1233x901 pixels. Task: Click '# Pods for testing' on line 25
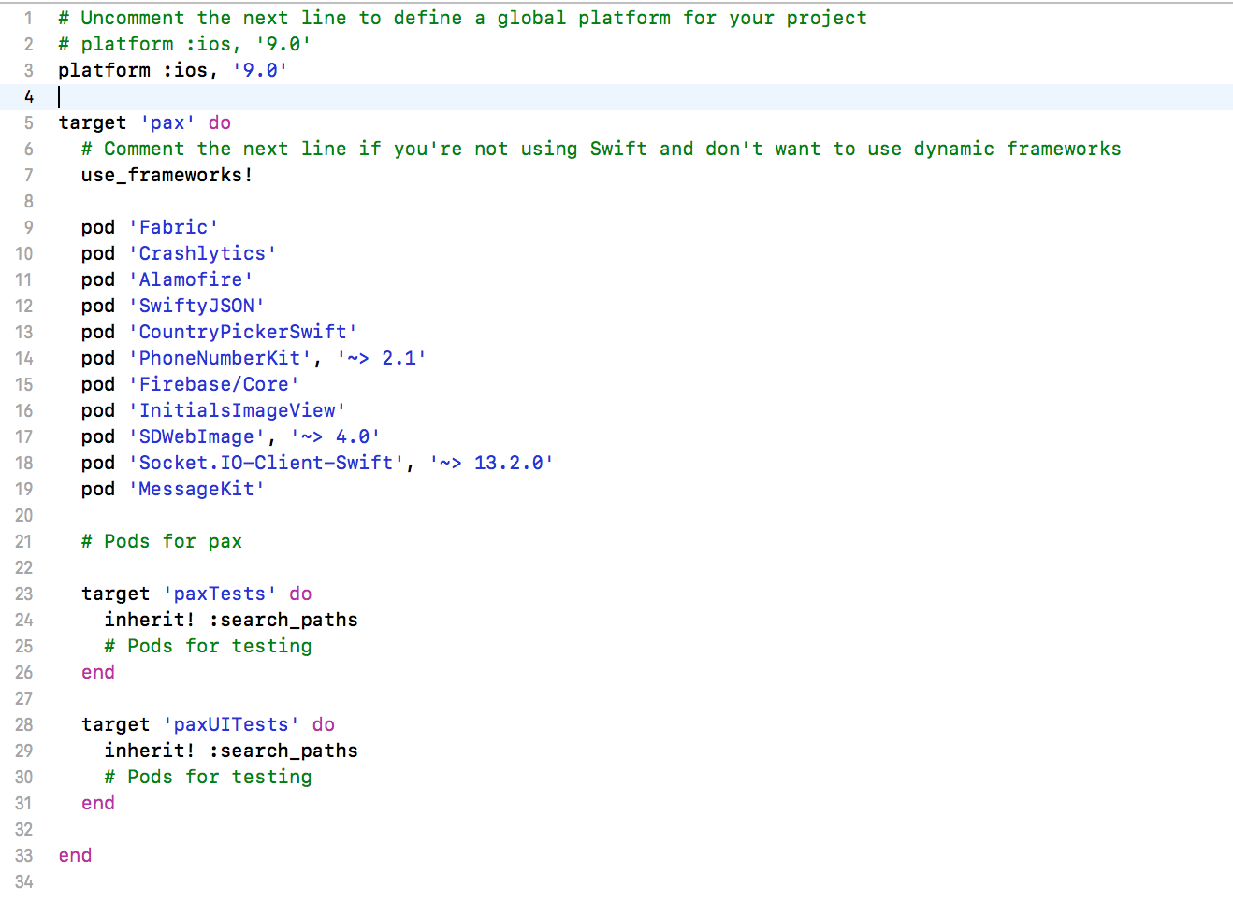click(208, 646)
